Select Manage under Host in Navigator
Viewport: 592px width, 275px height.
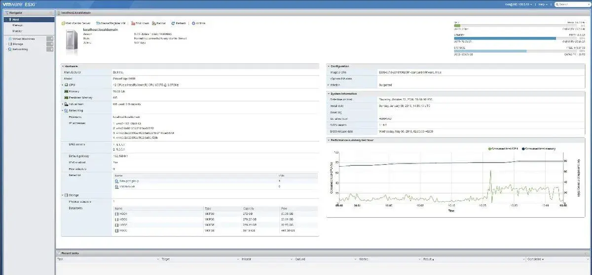pyautogui.click(x=18, y=25)
